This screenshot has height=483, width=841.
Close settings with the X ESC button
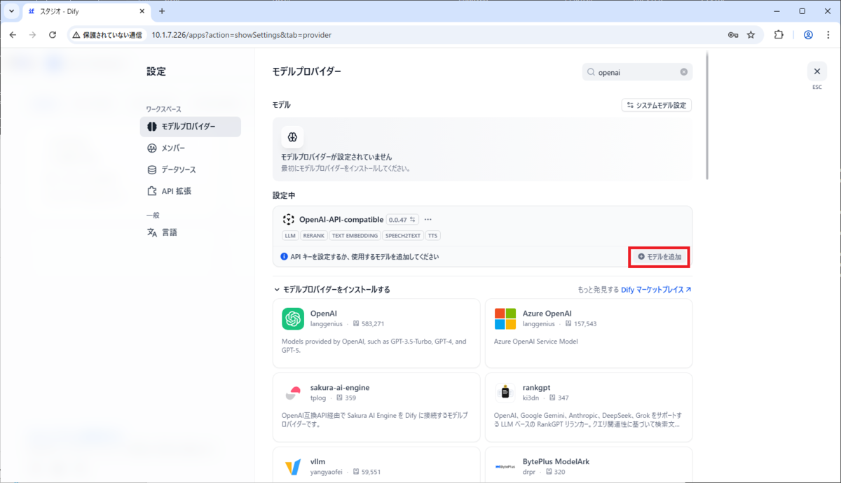pos(816,71)
